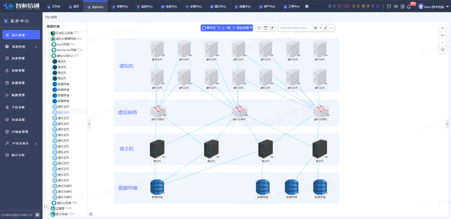Click the 94% zoom level indicator
Image resolution: width=451 pixels, height=219 pixels.
pos(443,35)
